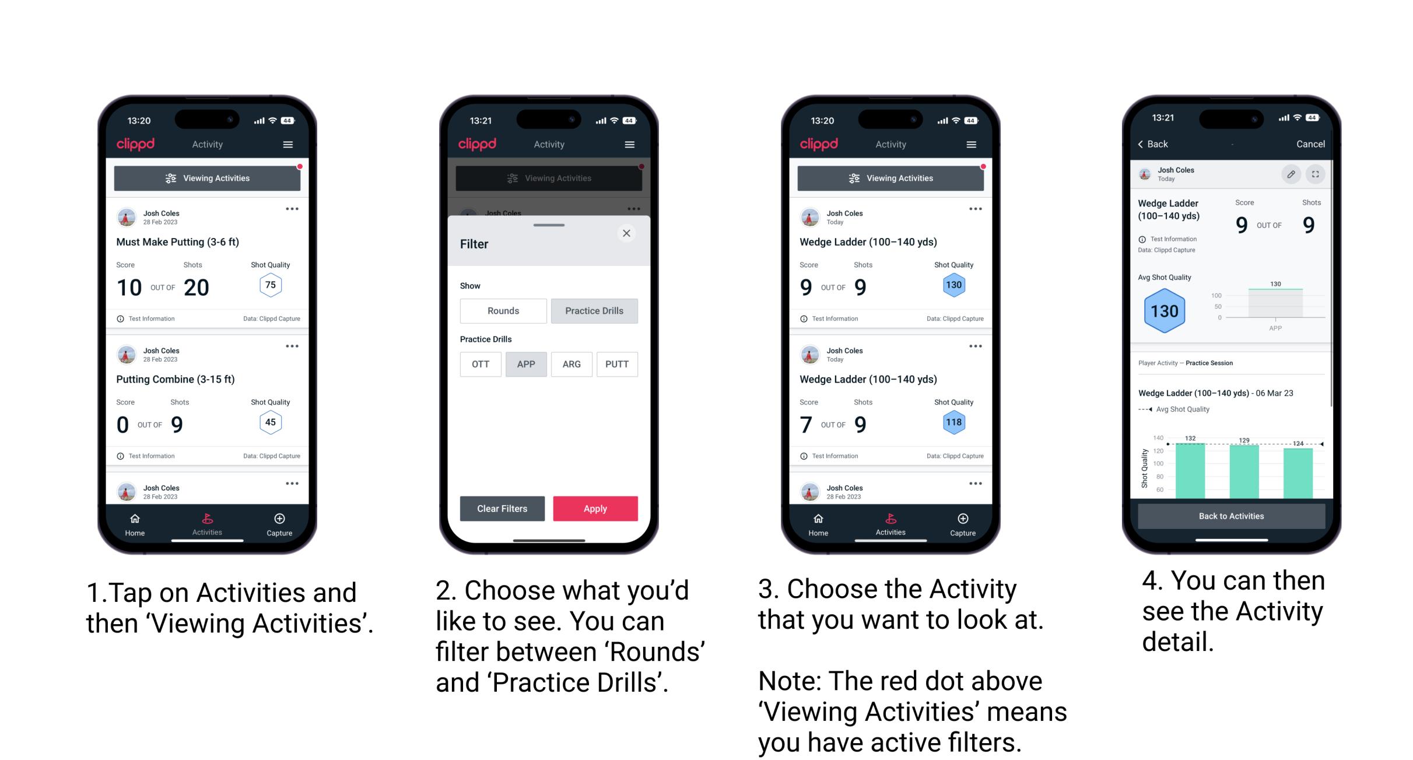Select 'Practice Drills' toggle in Filter panel
This screenshot has width=1413, height=760.
click(x=594, y=311)
